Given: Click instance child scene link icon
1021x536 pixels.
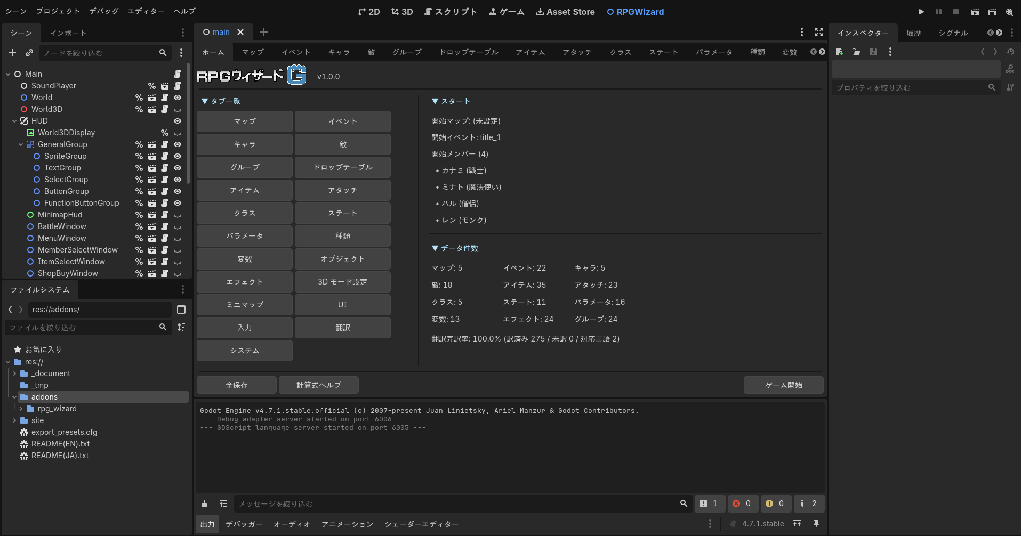Looking at the screenshot, I should click(29, 53).
